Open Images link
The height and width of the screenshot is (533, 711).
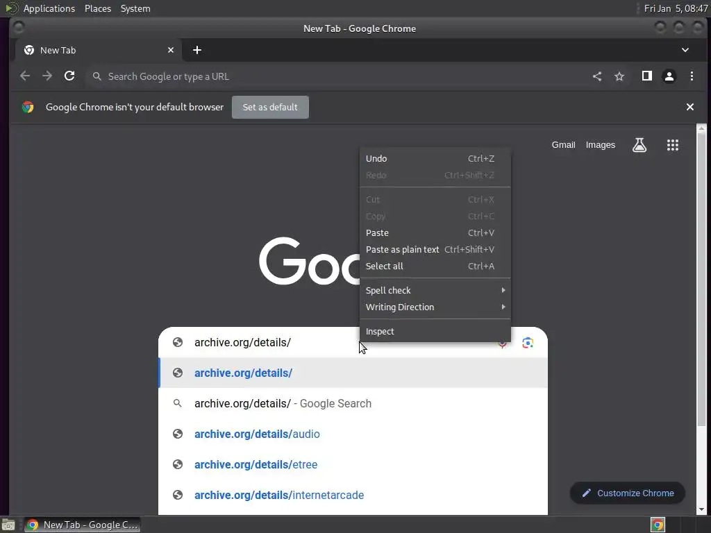(x=601, y=145)
